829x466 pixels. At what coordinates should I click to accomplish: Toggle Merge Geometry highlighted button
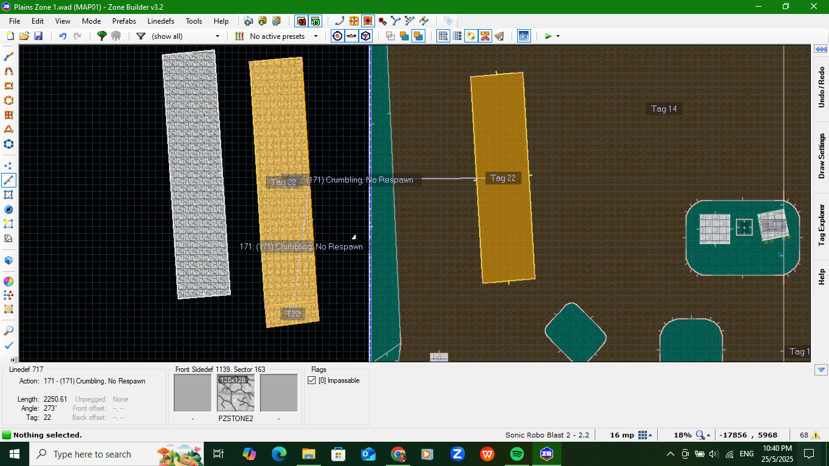pyautogui.click(x=418, y=36)
